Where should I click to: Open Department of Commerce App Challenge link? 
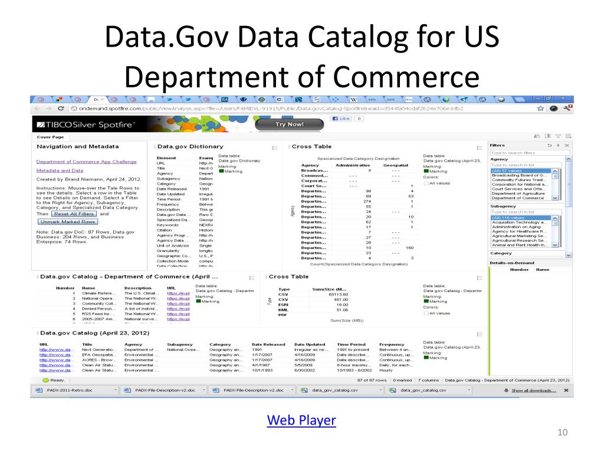tap(86, 162)
